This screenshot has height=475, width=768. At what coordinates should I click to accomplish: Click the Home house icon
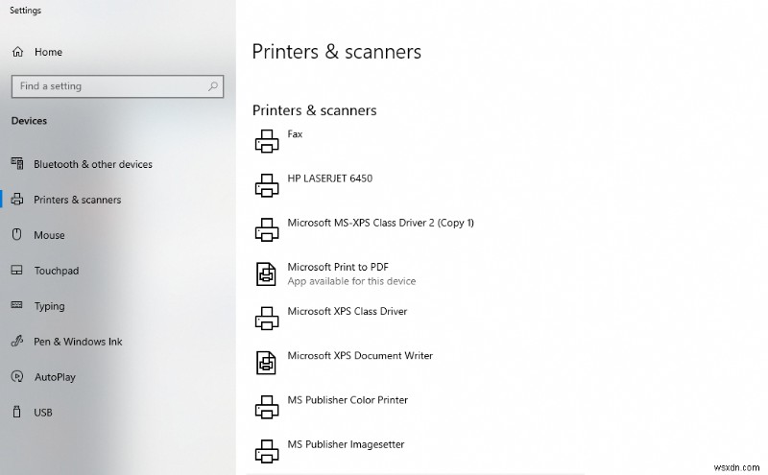[17, 52]
